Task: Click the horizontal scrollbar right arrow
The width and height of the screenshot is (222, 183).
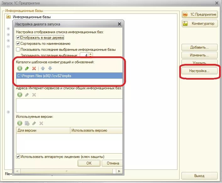Action: coord(119,171)
